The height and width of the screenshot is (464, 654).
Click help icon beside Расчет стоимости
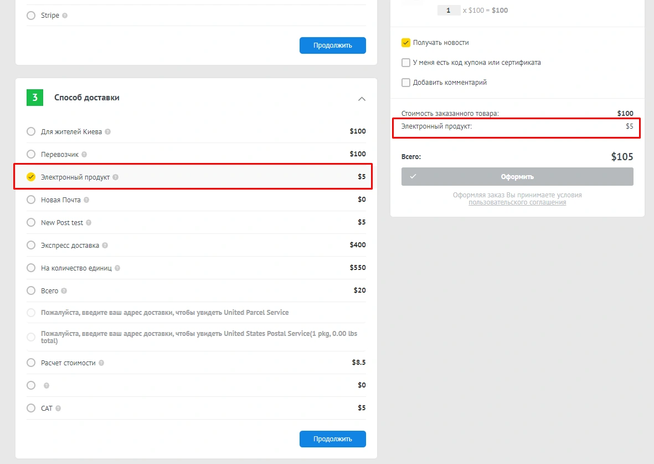click(101, 363)
